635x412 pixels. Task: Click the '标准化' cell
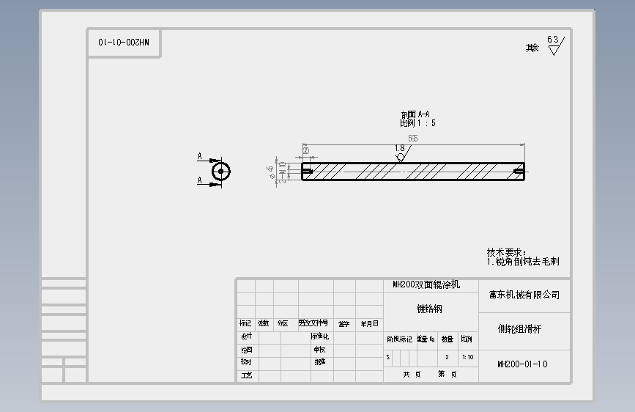click(319, 336)
